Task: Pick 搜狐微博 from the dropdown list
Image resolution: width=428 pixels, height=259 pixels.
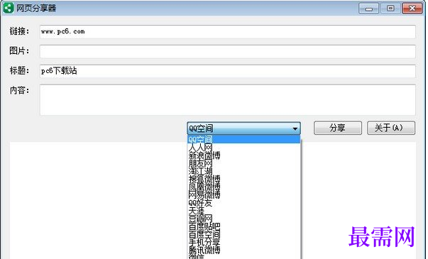Action: pos(243,180)
